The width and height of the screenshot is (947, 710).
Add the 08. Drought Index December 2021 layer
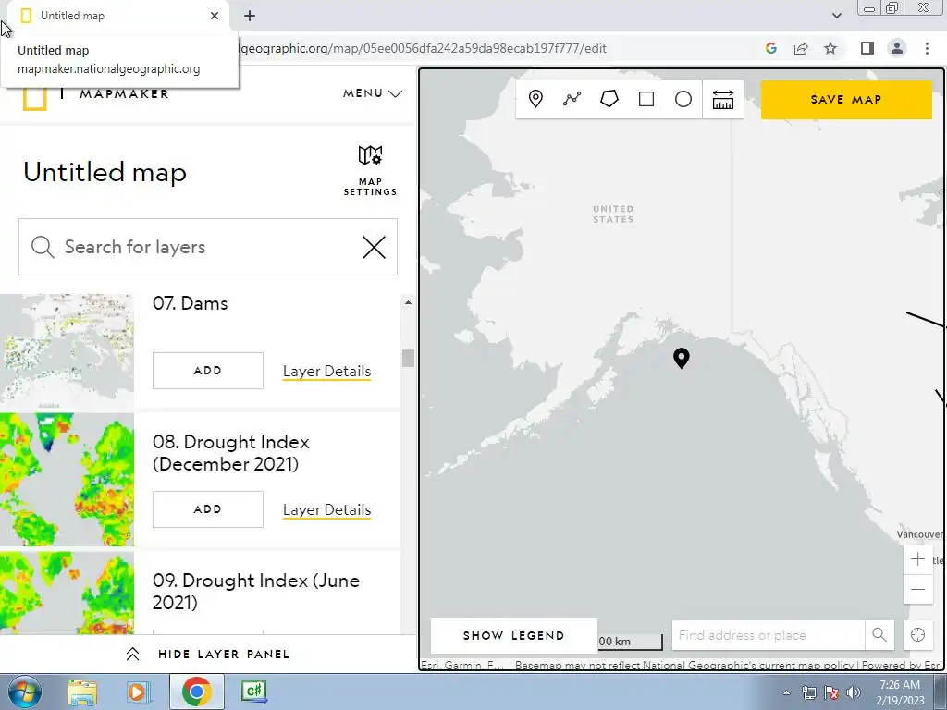pyautogui.click(x=208, y=509)
